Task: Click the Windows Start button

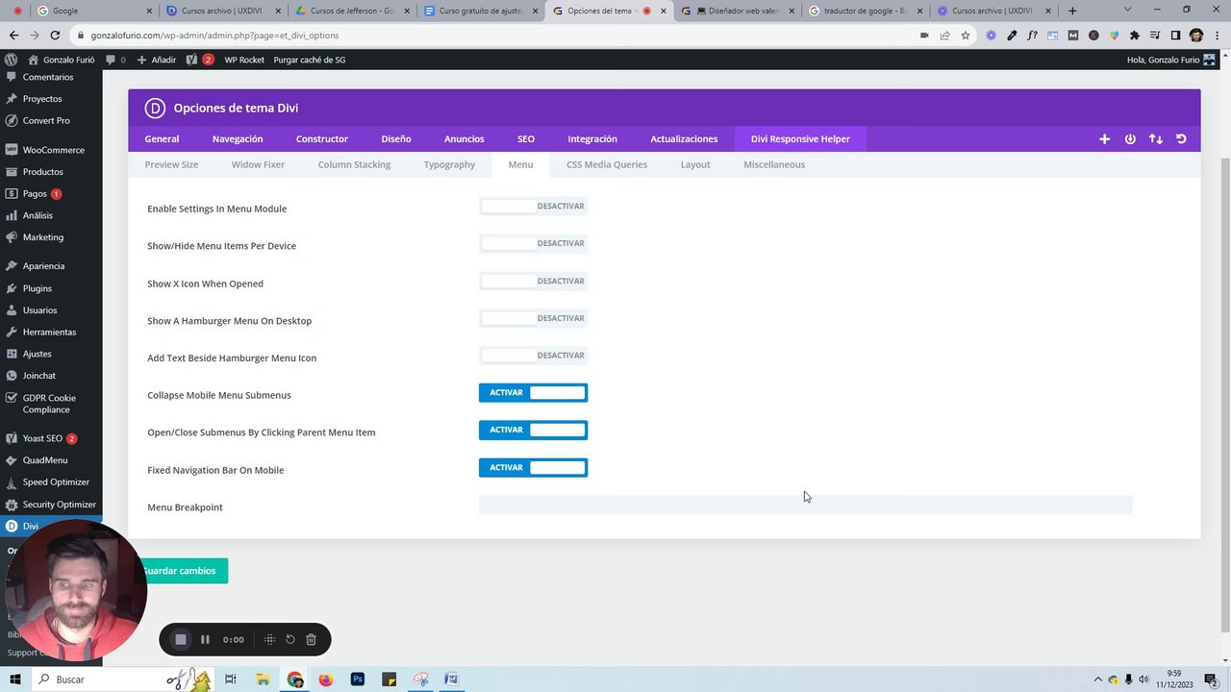Action: [15, 680]
